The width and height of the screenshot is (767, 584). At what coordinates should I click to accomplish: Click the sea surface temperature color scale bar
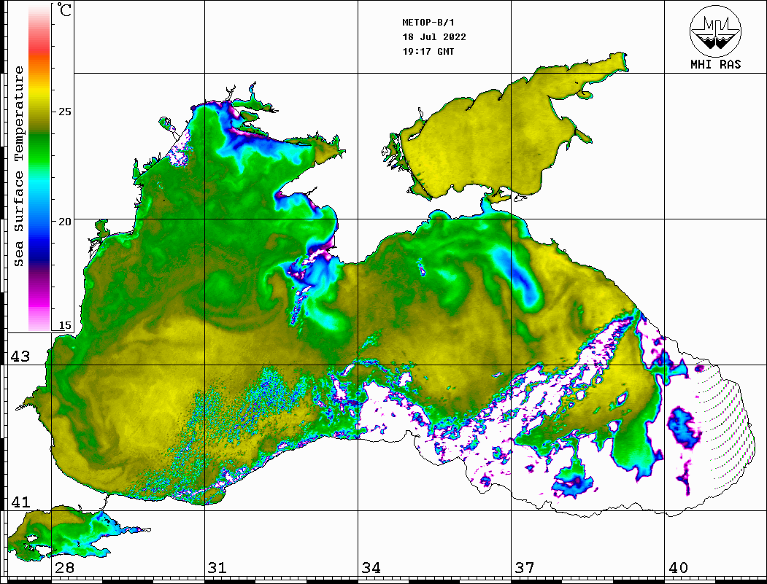pyautogui.click(x=39, y=168)
